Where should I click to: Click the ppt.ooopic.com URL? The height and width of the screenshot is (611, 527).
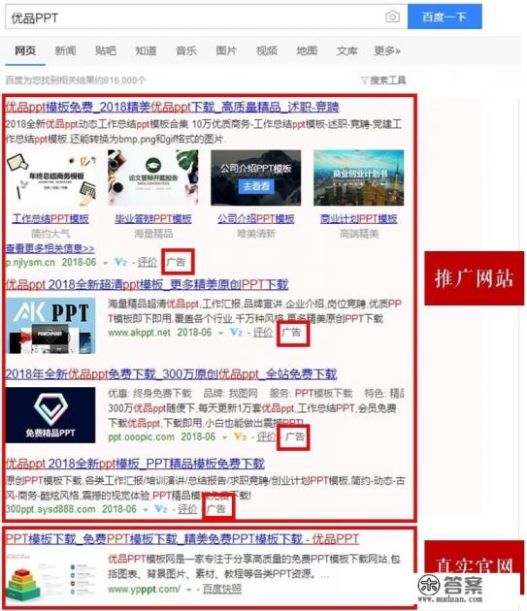[x=141, y=436]
